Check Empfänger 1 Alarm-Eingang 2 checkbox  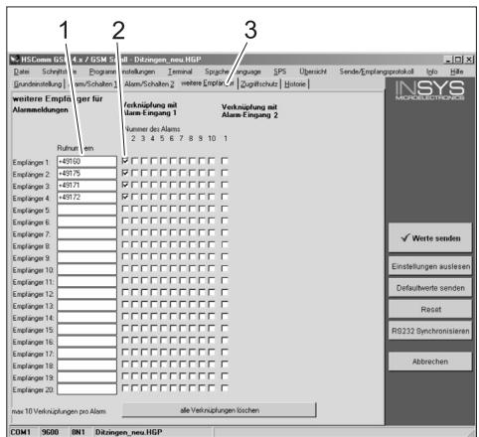click(x=225, y=161)
